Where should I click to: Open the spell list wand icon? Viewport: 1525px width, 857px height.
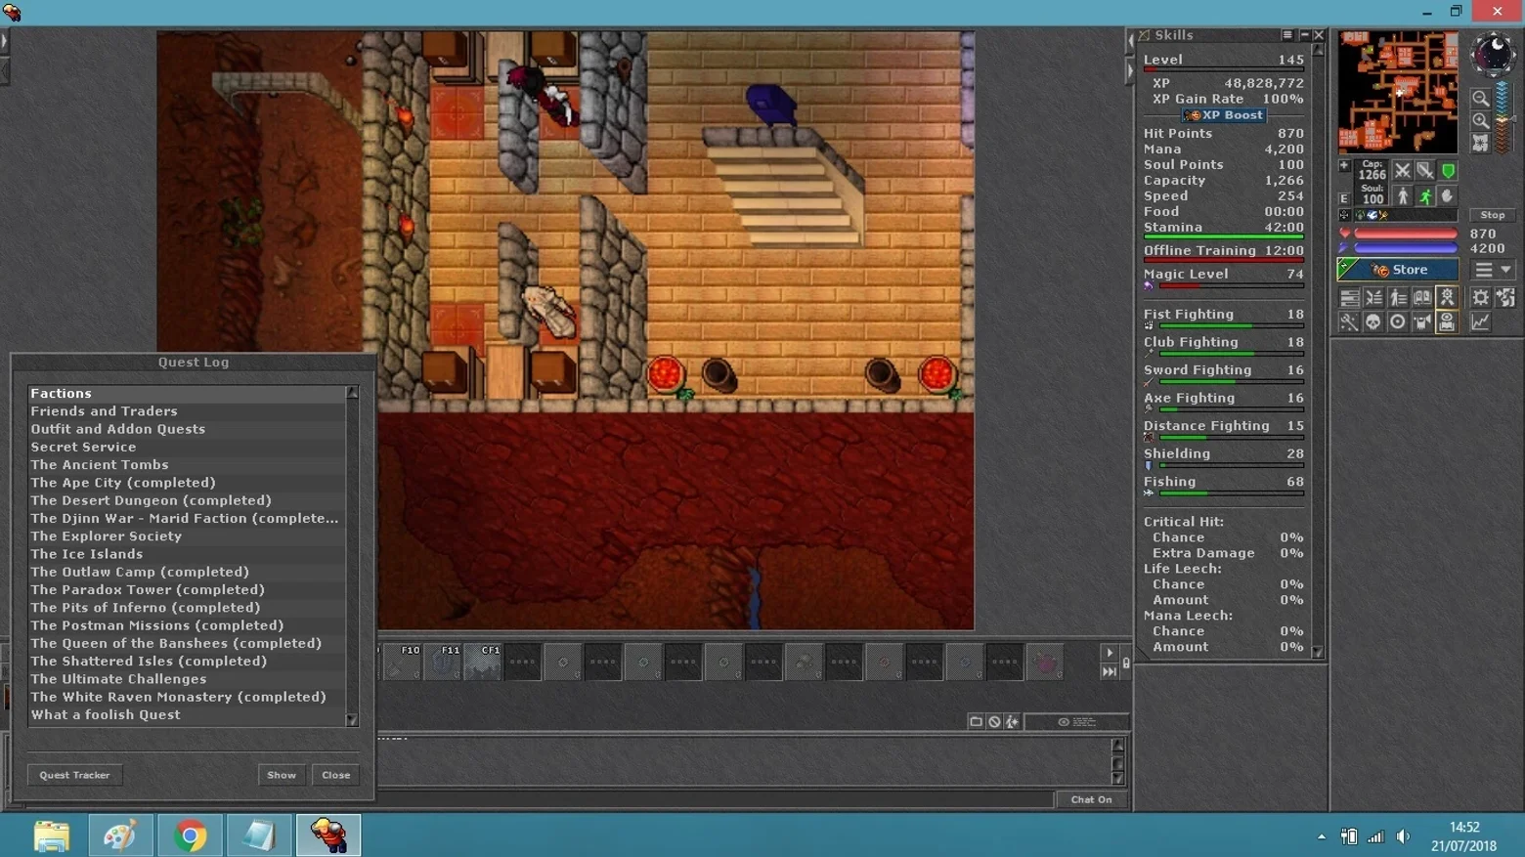coord(1349,322)
